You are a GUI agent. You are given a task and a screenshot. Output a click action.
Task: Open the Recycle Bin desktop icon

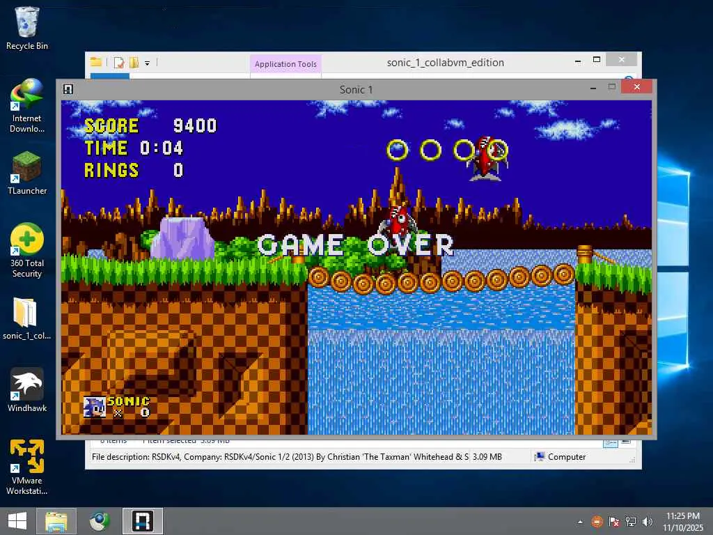27,28
